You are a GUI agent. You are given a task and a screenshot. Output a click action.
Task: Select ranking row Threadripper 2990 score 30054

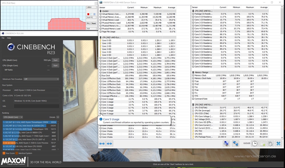click(30, 122)
